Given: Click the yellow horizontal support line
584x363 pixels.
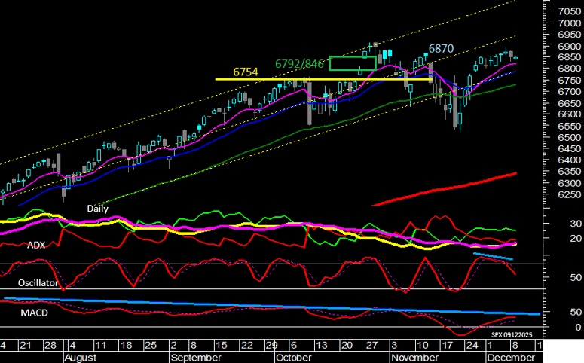Looking at the screenshot, I should (324, 79).
